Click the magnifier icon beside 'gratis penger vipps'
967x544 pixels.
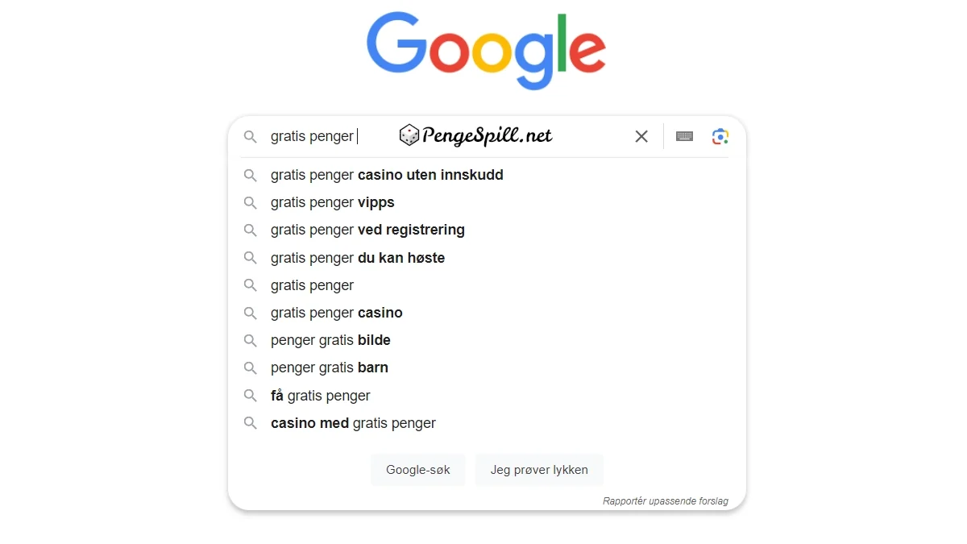[x=251, y=203]
